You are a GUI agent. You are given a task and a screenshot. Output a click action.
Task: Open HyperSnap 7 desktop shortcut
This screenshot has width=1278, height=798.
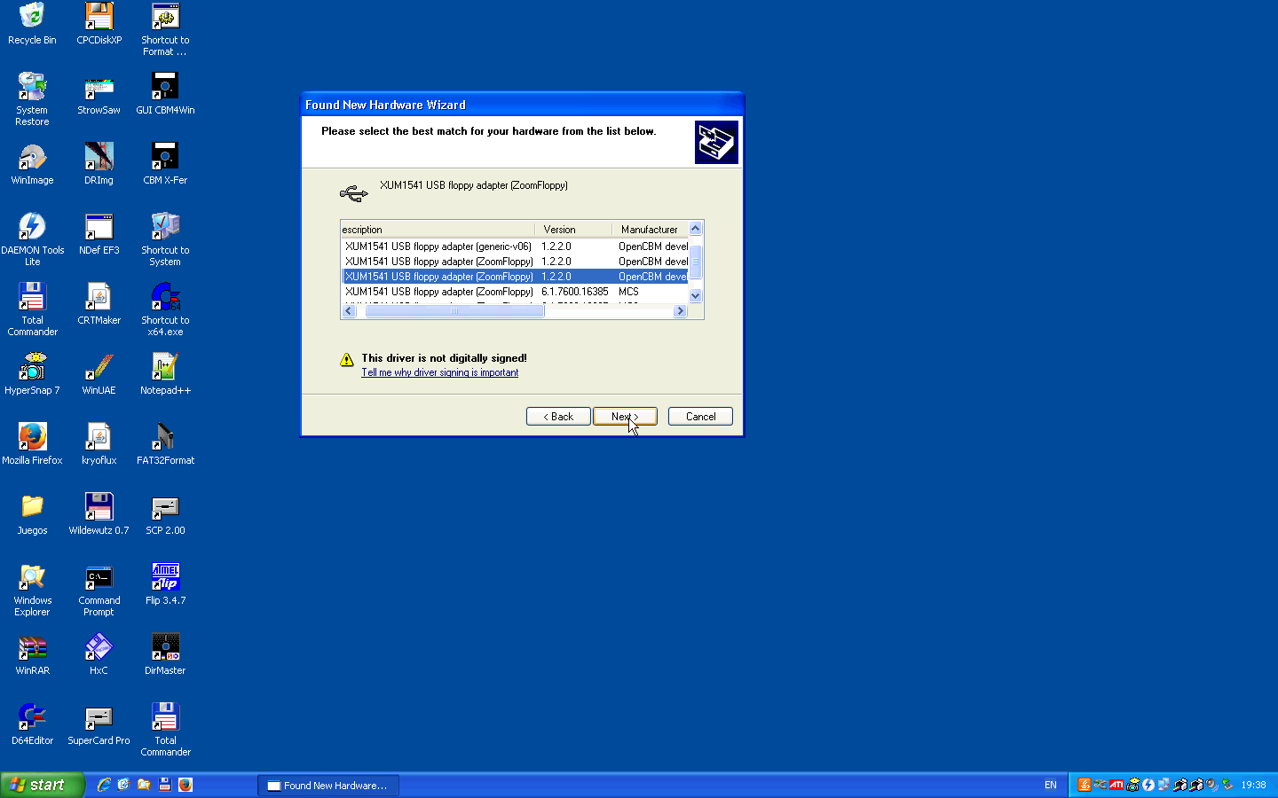[x=32, y=374]
